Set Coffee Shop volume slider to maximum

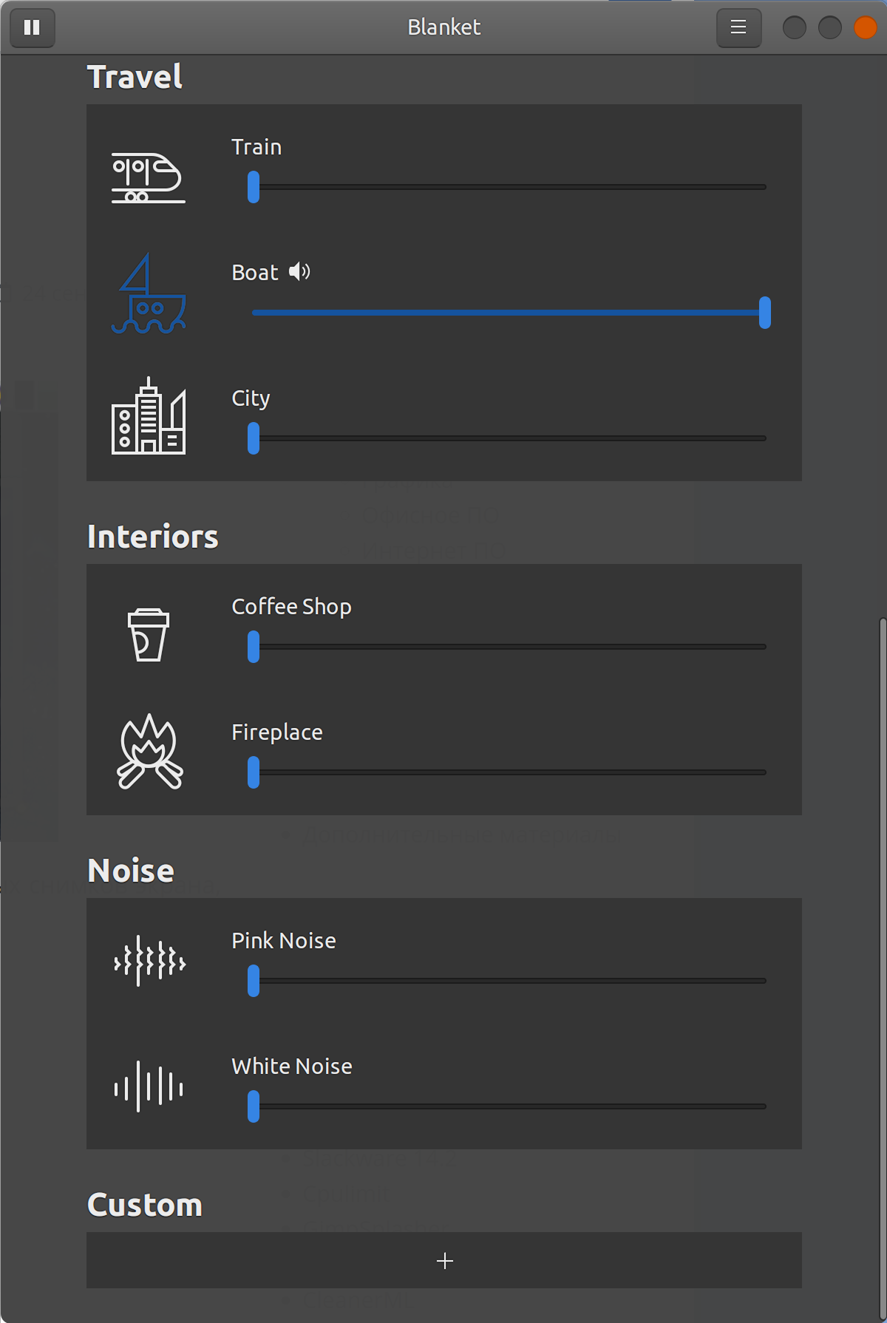(x=764, y=647)
